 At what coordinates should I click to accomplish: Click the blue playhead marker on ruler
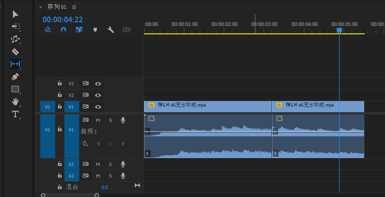[339, 30]
